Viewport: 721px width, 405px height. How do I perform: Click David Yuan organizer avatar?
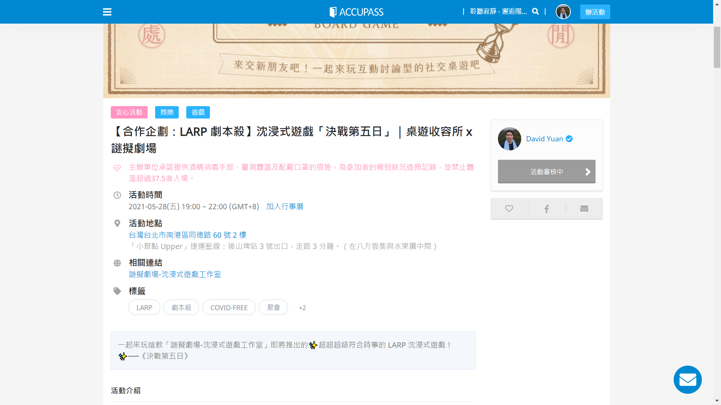[x=509, y=139]
